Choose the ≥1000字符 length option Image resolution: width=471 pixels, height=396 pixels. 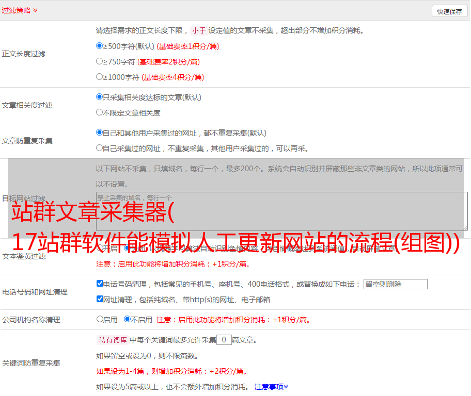[x=100, y=77]
